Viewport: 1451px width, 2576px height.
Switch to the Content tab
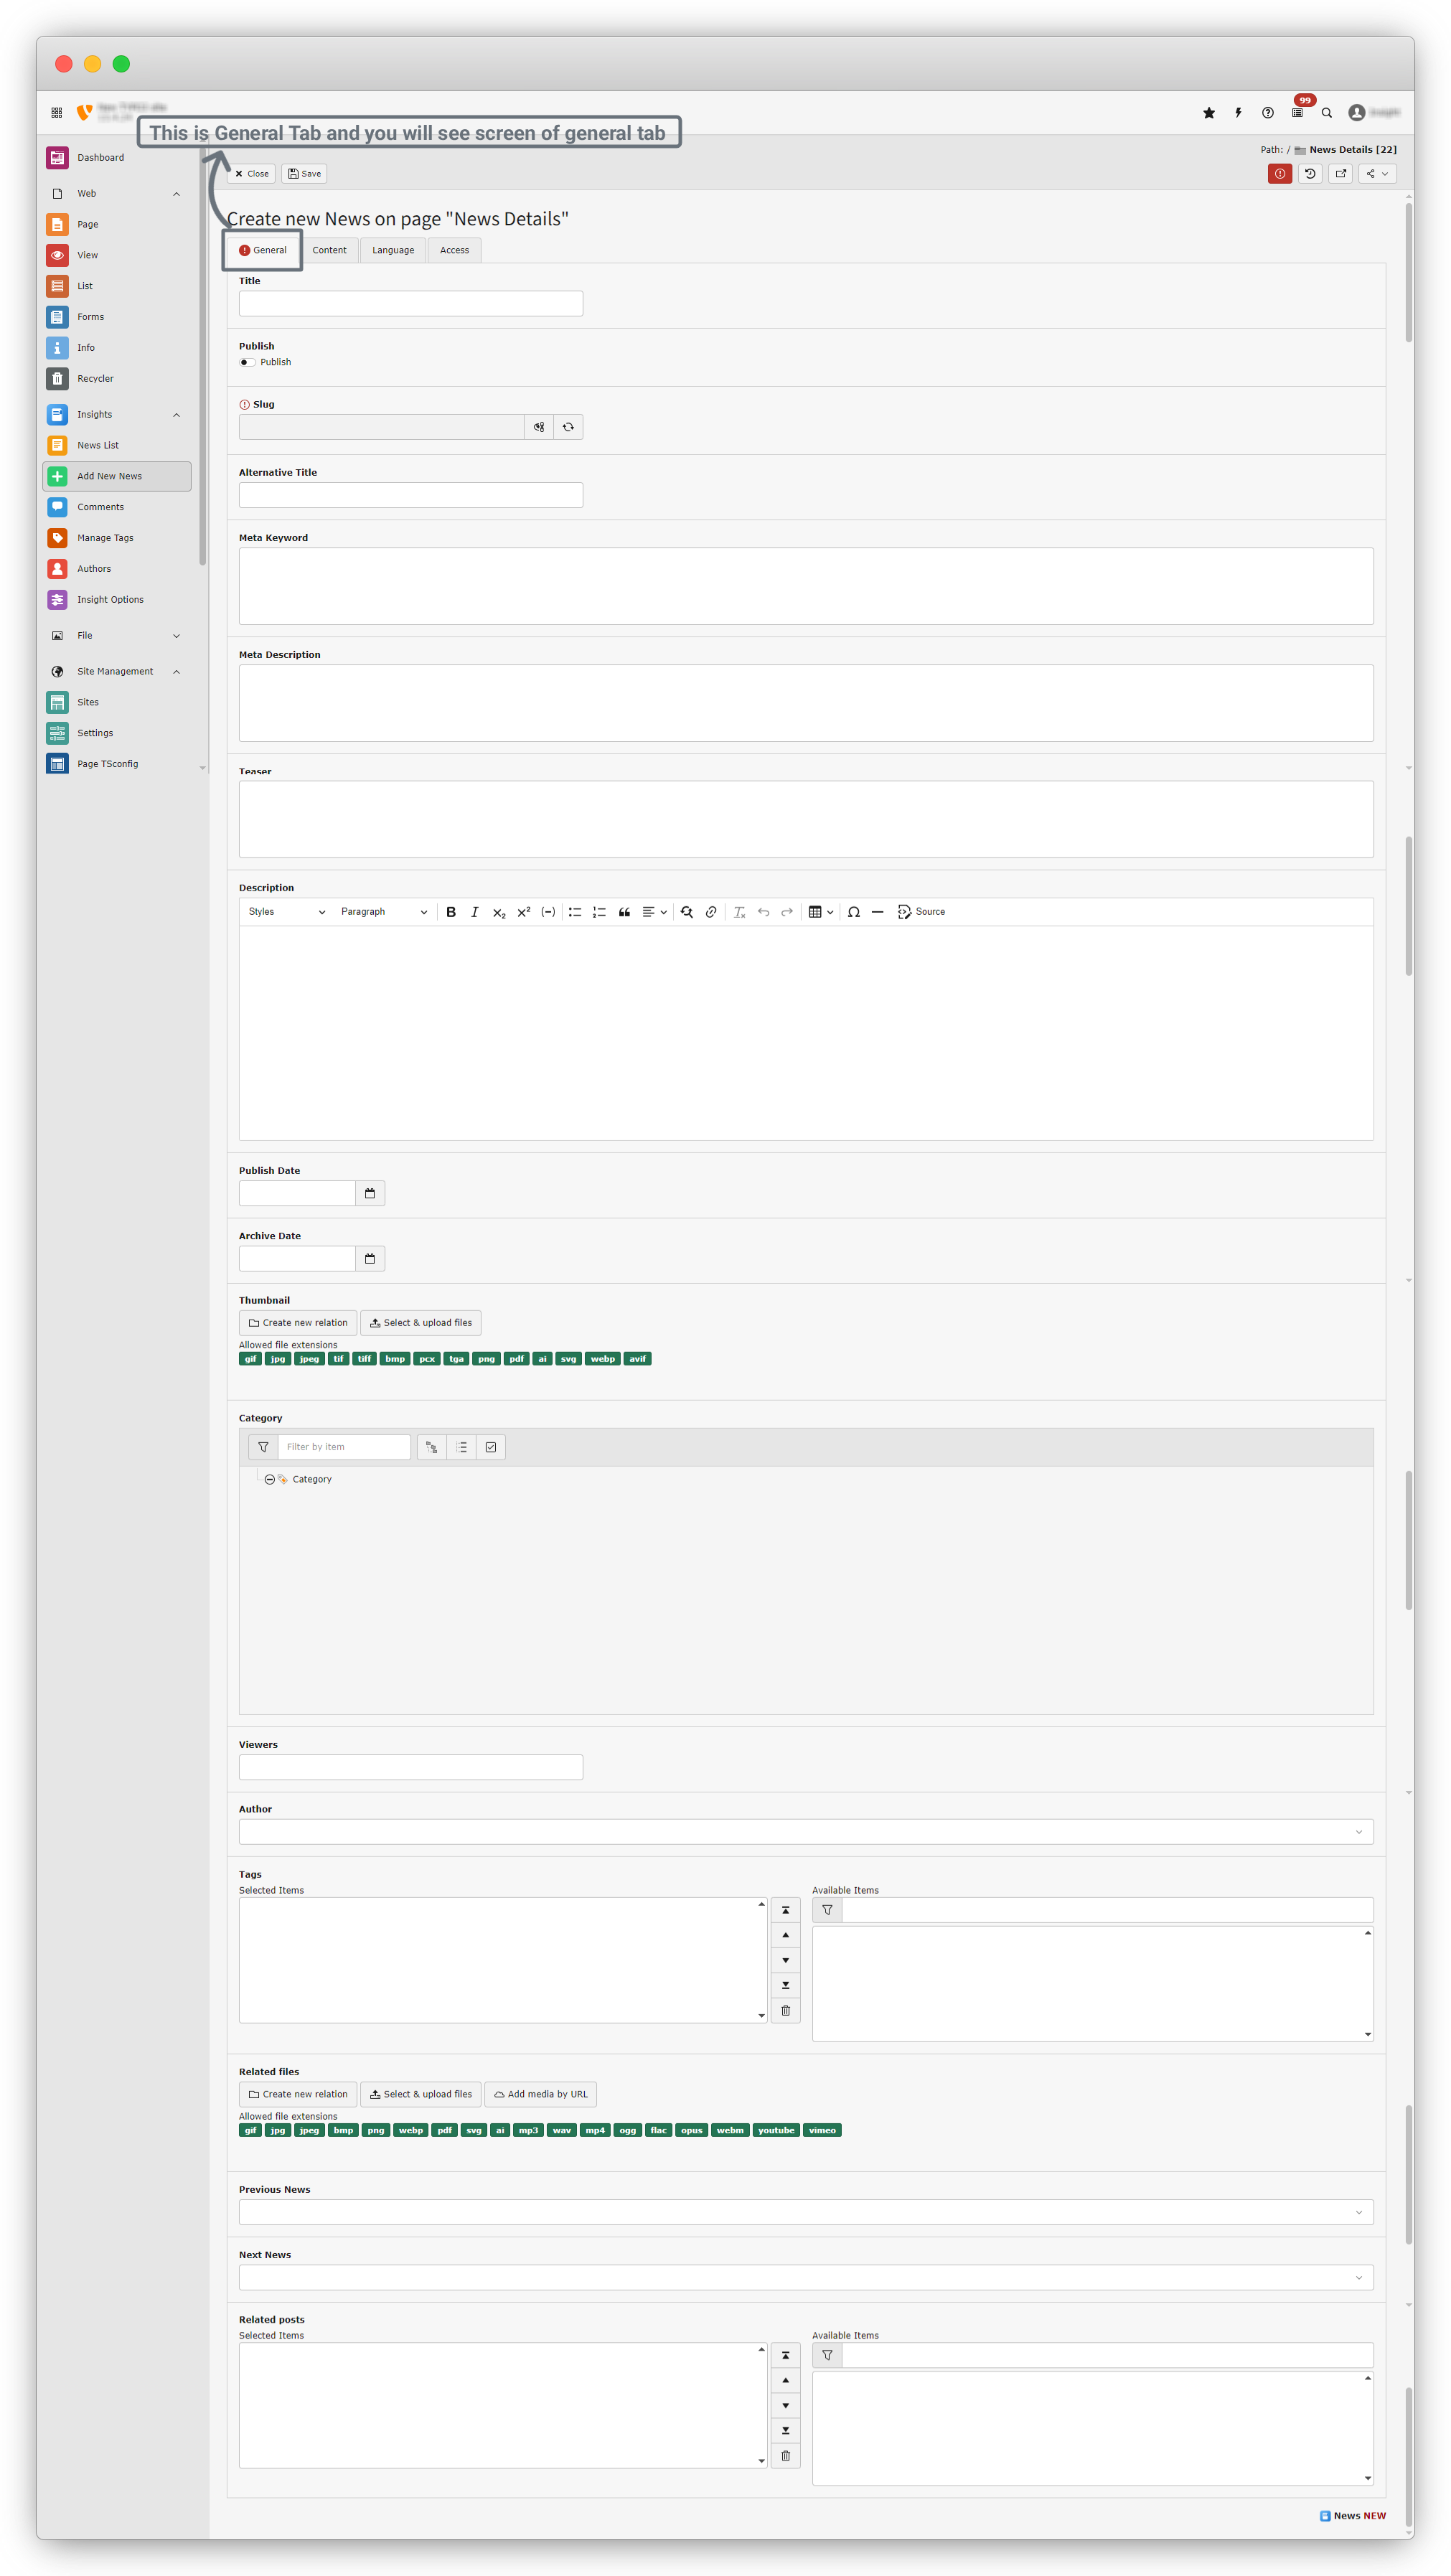[329, 250]
